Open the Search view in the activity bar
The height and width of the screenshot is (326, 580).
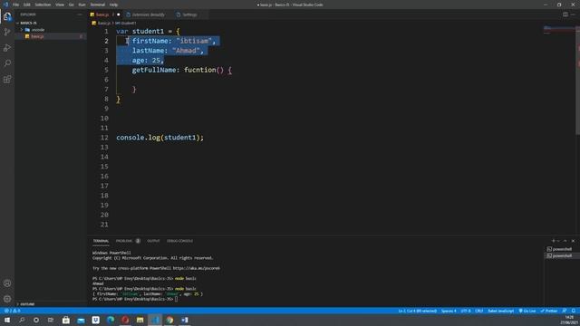pyautogui.click(x=7, y=63)
